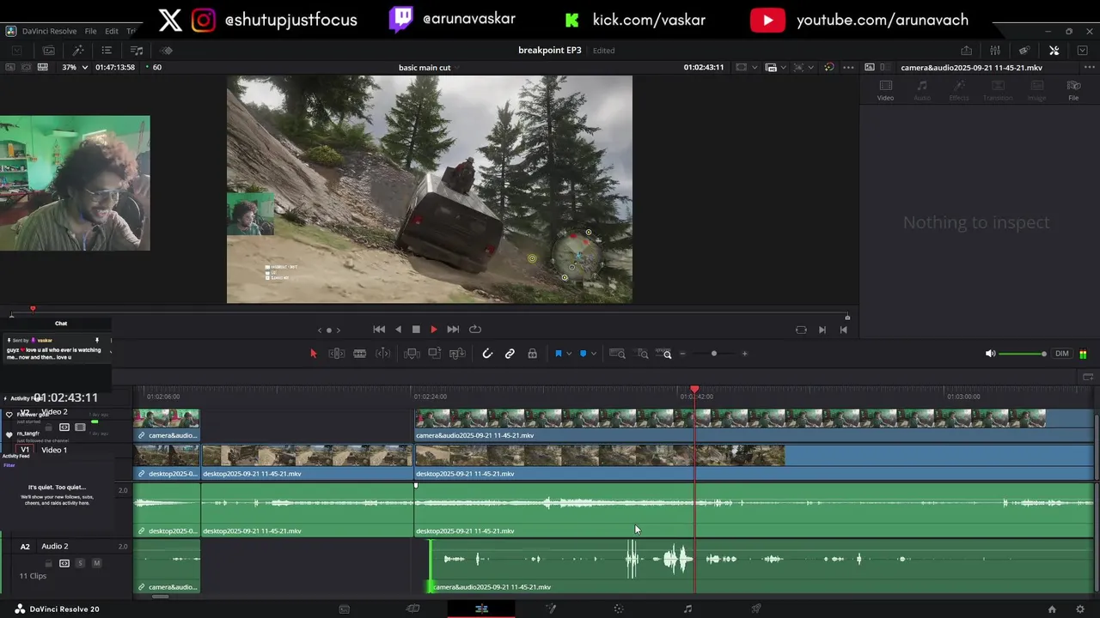Click the detail zoom magnifier icon
This screenshot has width=1100, height=618.
(x=642, y=354)
